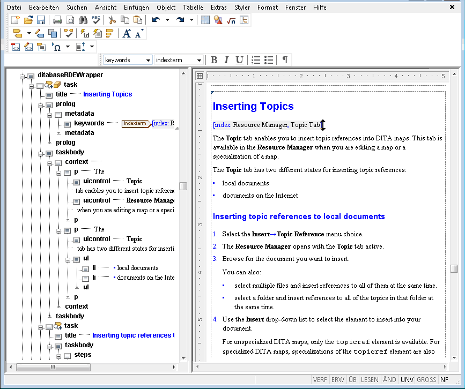Decrease font size with the small A icon

click(x=139, y=33)
